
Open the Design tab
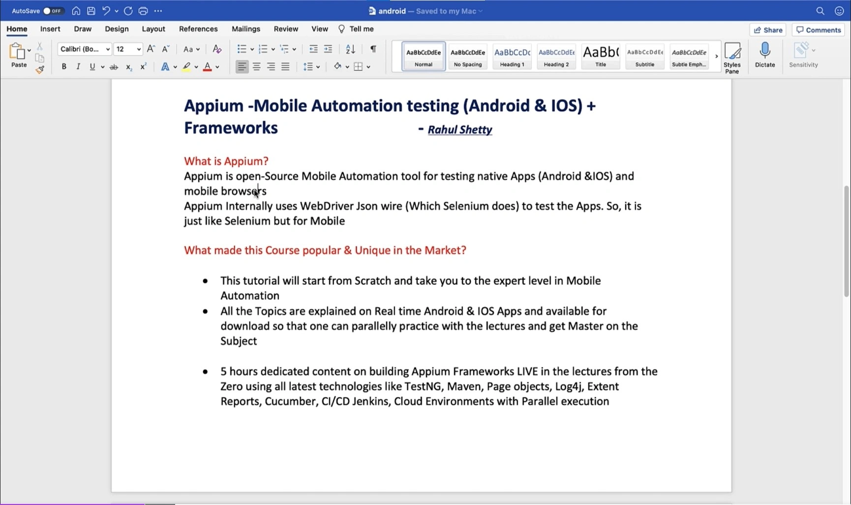[117, 29]
